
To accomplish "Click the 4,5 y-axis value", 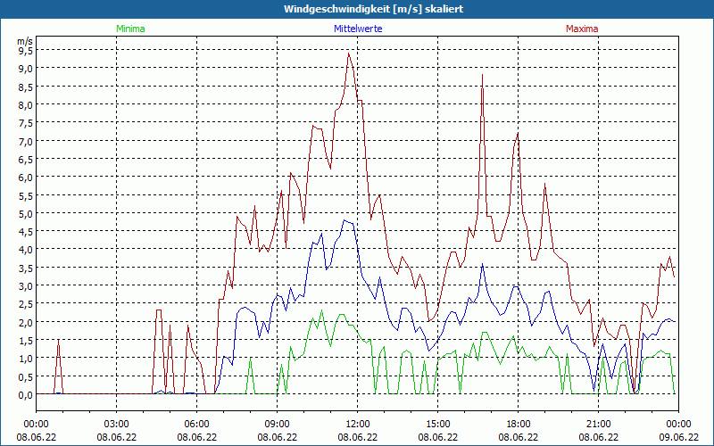I will 26,232.
